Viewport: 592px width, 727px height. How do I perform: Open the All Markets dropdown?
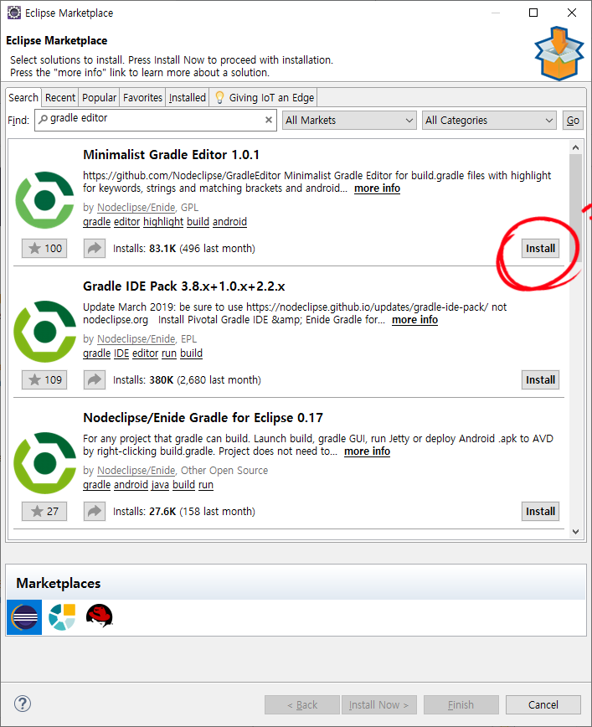pos(349,120)
